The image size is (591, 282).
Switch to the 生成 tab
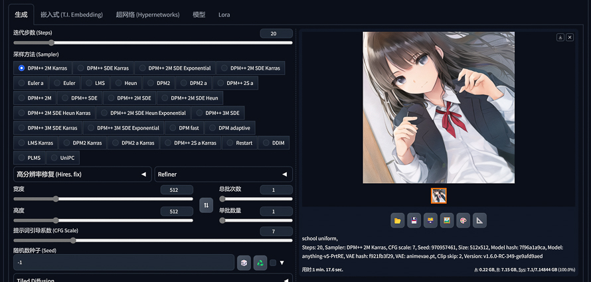tap(21, 15)
